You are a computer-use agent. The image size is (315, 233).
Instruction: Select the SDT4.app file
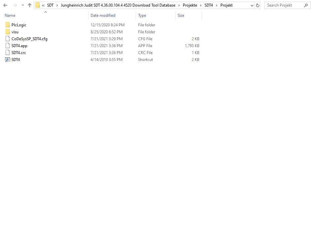tap(19, 45)
